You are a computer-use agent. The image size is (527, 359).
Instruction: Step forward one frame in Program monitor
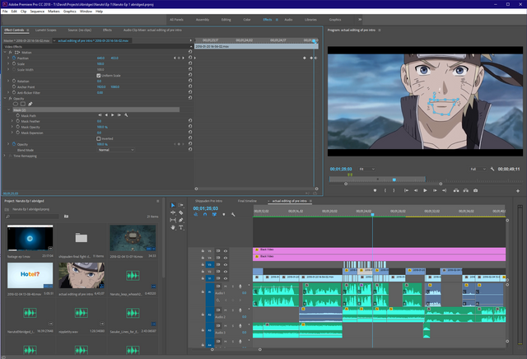pyautogui.click(x=435, y=190)
